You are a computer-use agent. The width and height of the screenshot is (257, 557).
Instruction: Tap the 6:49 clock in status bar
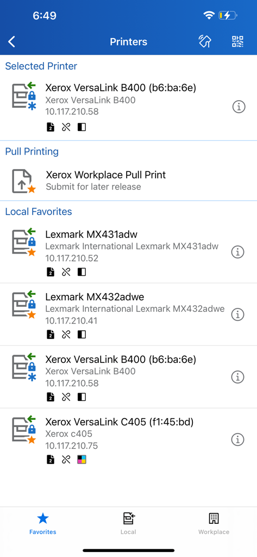[x=45, y=16]
